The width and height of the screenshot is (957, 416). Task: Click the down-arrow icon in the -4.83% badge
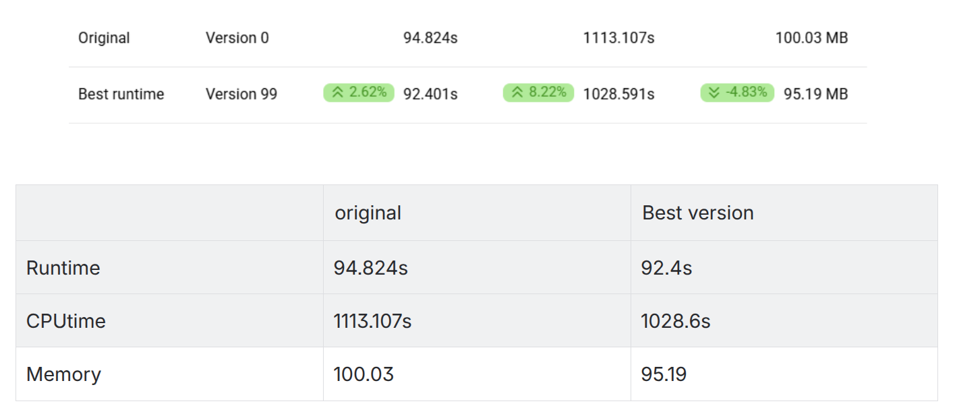(714, 93)
